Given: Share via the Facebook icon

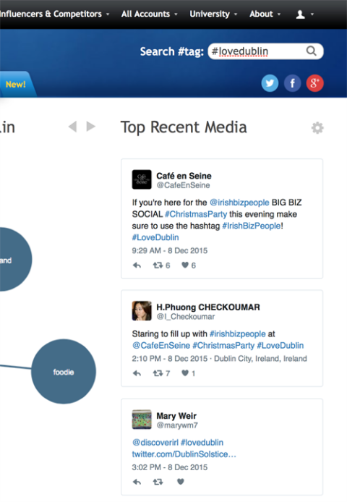Looking at the screenshot, I should [292, 83].
